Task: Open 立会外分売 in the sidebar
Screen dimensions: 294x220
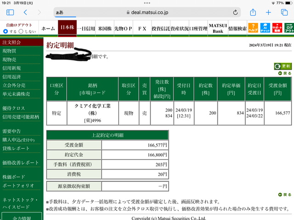Action: (14, 85)
